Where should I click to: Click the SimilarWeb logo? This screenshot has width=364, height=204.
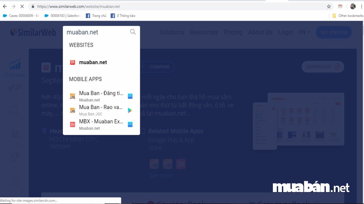pos(33,32)
